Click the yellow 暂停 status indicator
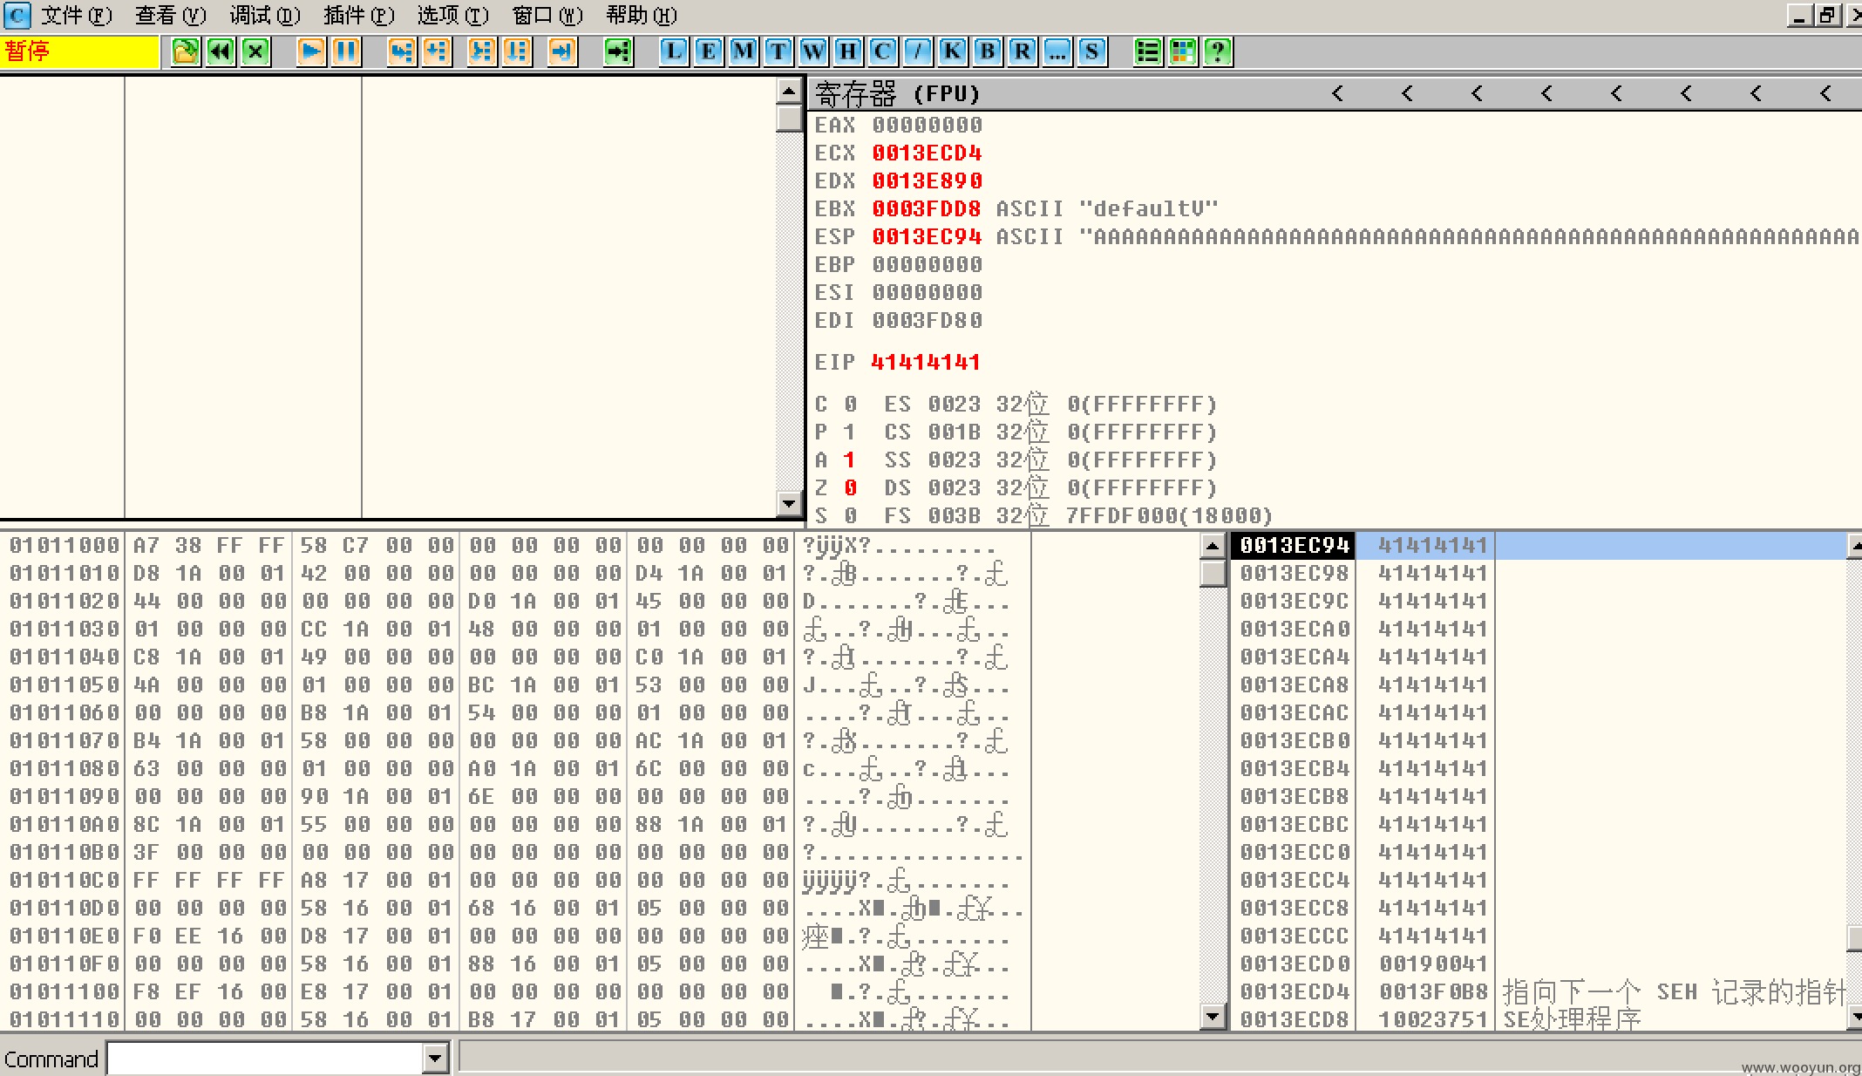1862x1076 pixels. (80, 51)
